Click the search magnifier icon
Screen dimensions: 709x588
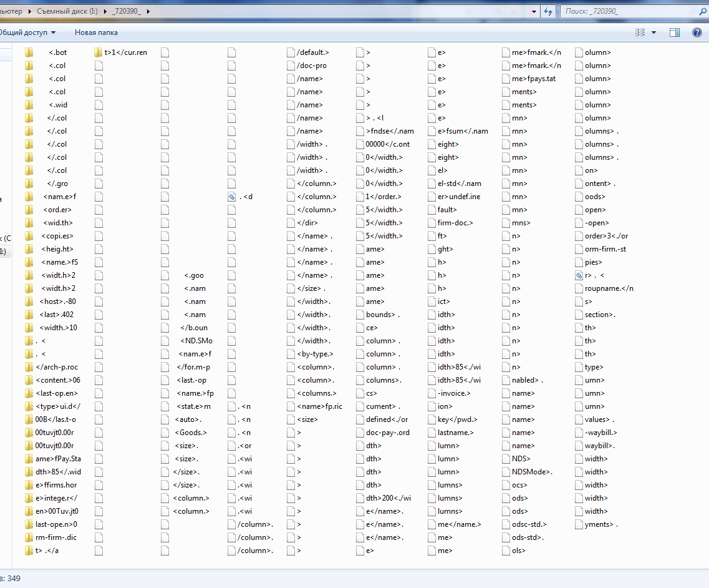[x=702, y=11]
